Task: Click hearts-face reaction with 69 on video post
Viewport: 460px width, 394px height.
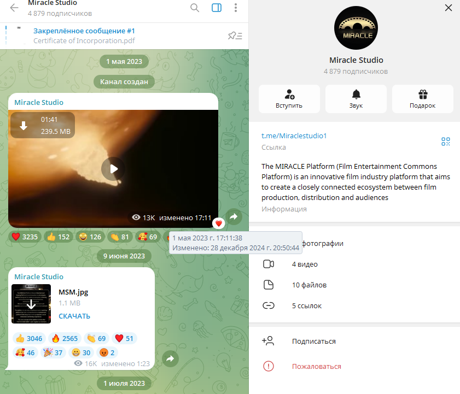Action: coord(148,237)
